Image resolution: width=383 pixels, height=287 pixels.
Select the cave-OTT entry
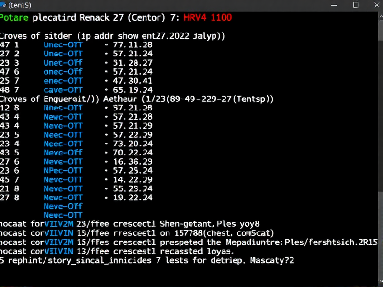(x=63, y=89)
